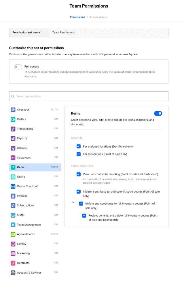This screenshot has width=184, height=288.
Task: Enable the Full access toggle
Action: point(18,67)
